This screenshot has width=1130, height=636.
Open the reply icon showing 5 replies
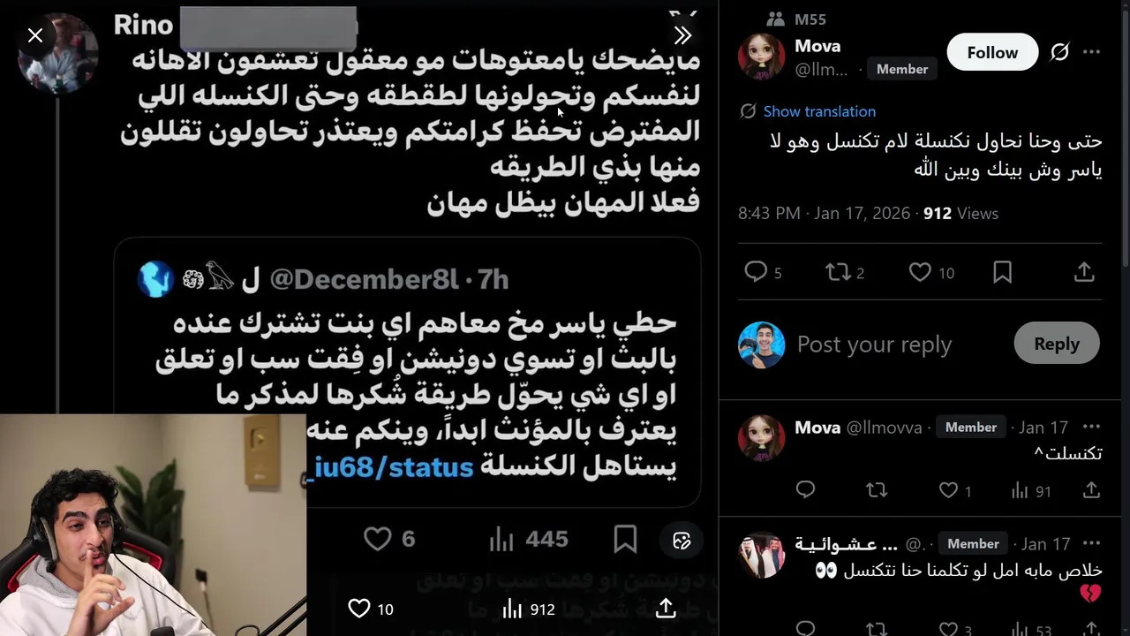click(763, 272)
